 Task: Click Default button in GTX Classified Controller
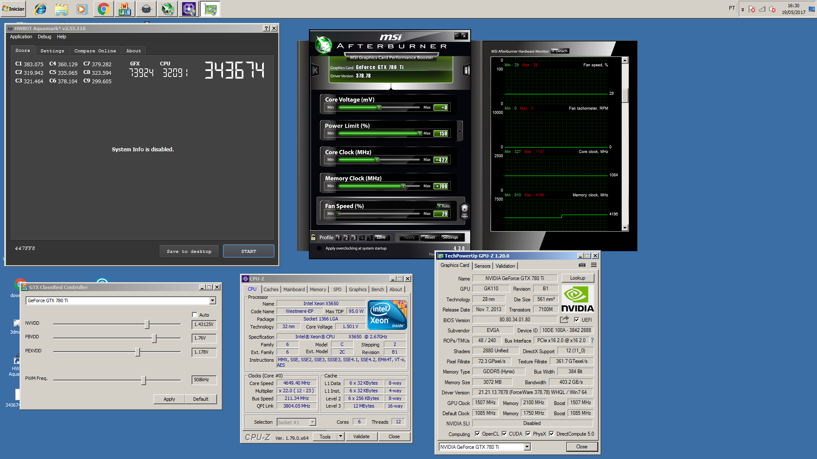pos(201,399)
